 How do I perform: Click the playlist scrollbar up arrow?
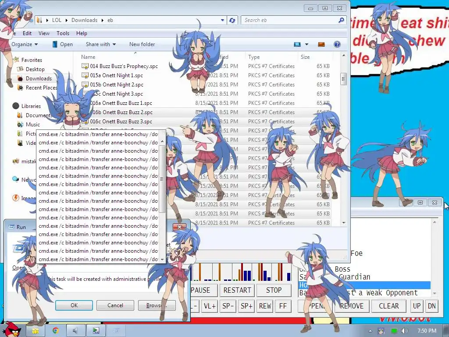pos(435,222)
